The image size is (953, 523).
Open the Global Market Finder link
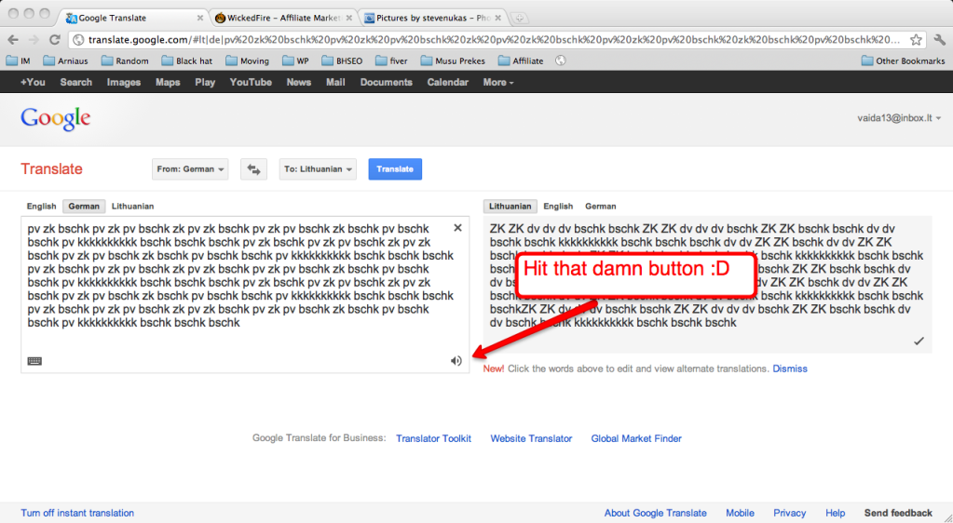pyautogui.click(x=636, y=438)
